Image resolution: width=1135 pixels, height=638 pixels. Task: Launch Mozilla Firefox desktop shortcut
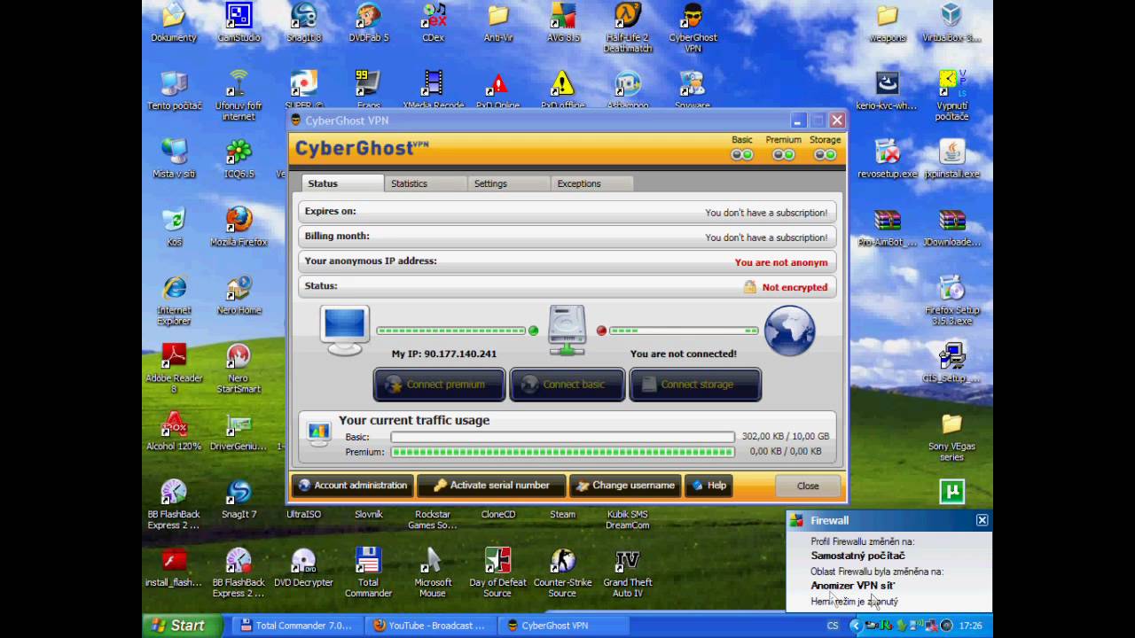(x=239, y=227)
